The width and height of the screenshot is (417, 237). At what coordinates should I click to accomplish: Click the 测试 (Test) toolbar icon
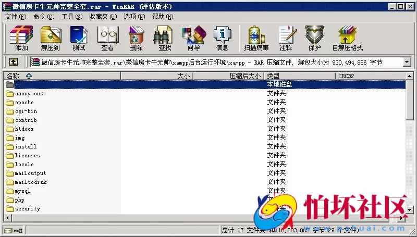pyautogui.click(x=79, y=38)
